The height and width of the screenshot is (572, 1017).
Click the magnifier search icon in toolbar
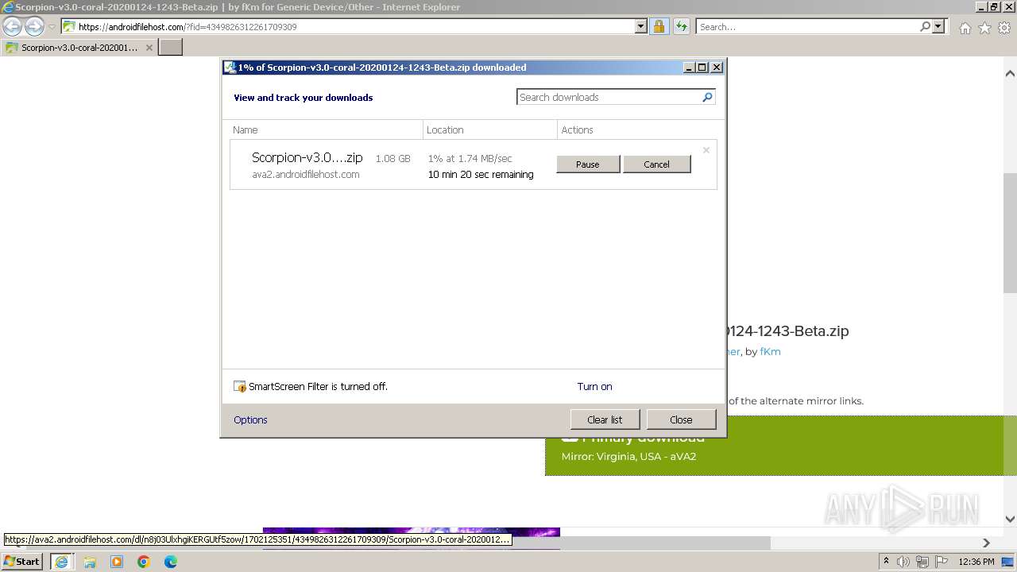pyautogui.click(x=925, y=26)
